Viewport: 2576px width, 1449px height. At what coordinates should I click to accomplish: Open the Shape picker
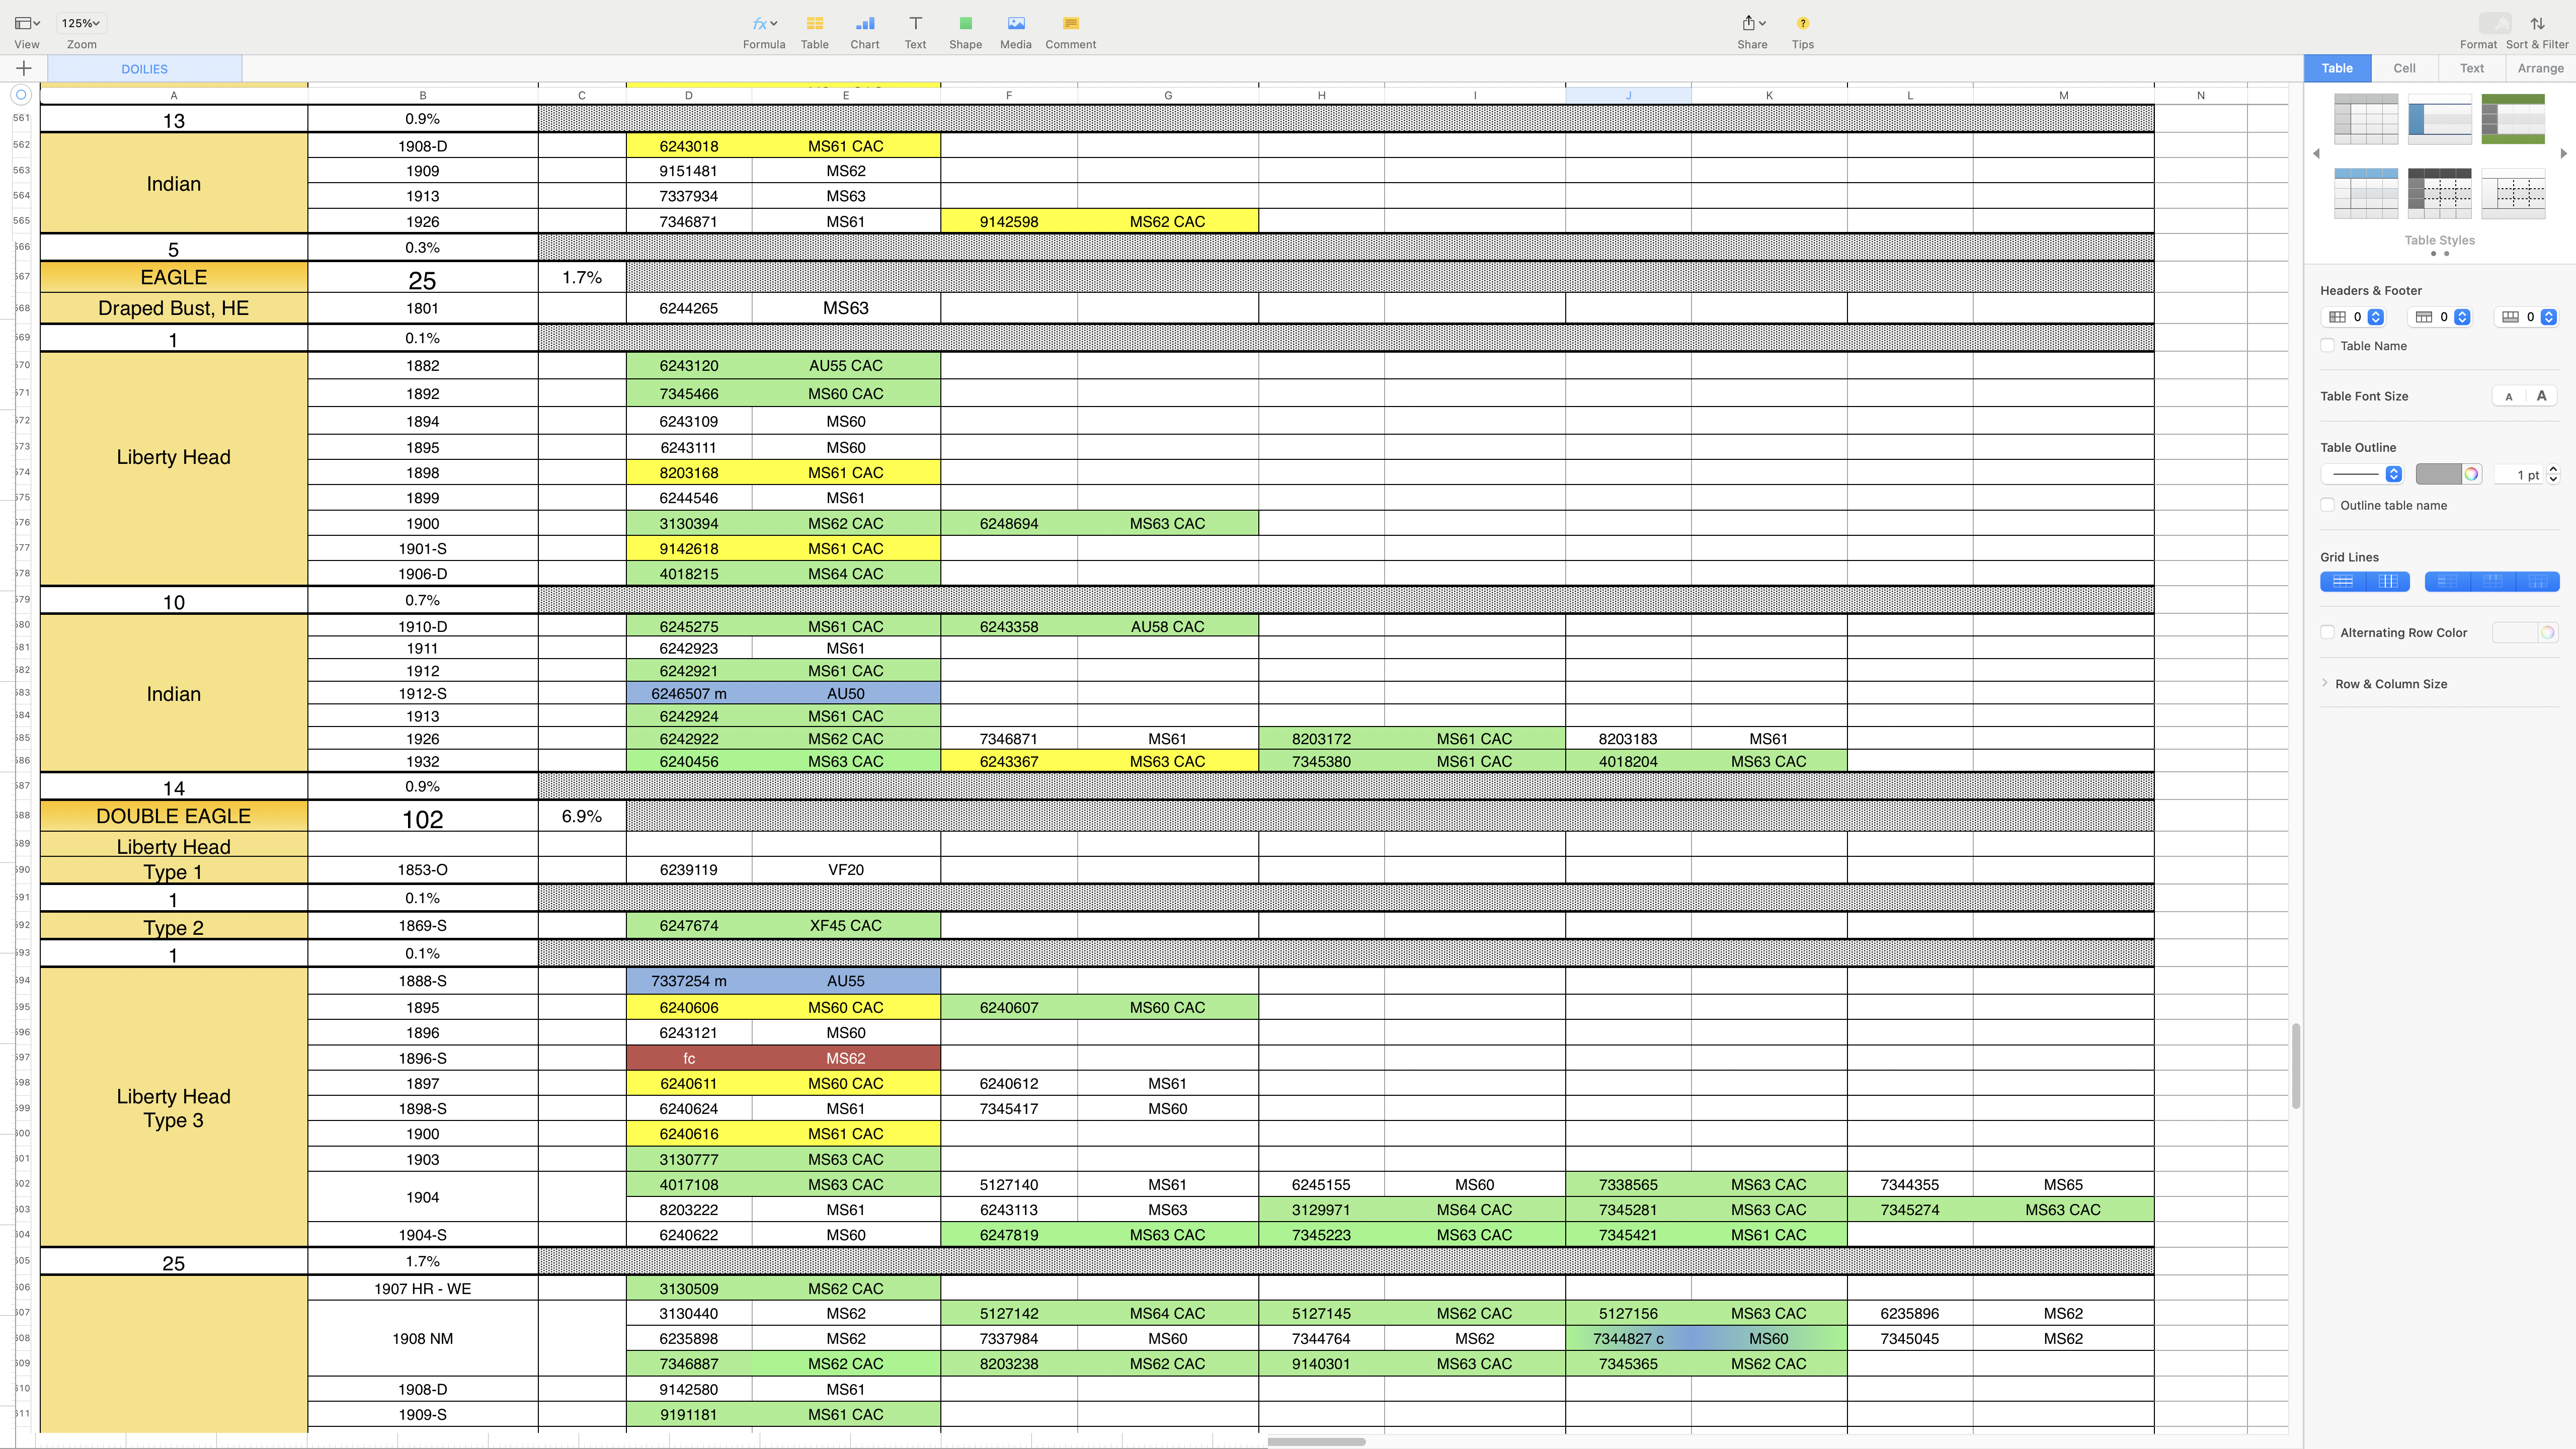(965, 24)
